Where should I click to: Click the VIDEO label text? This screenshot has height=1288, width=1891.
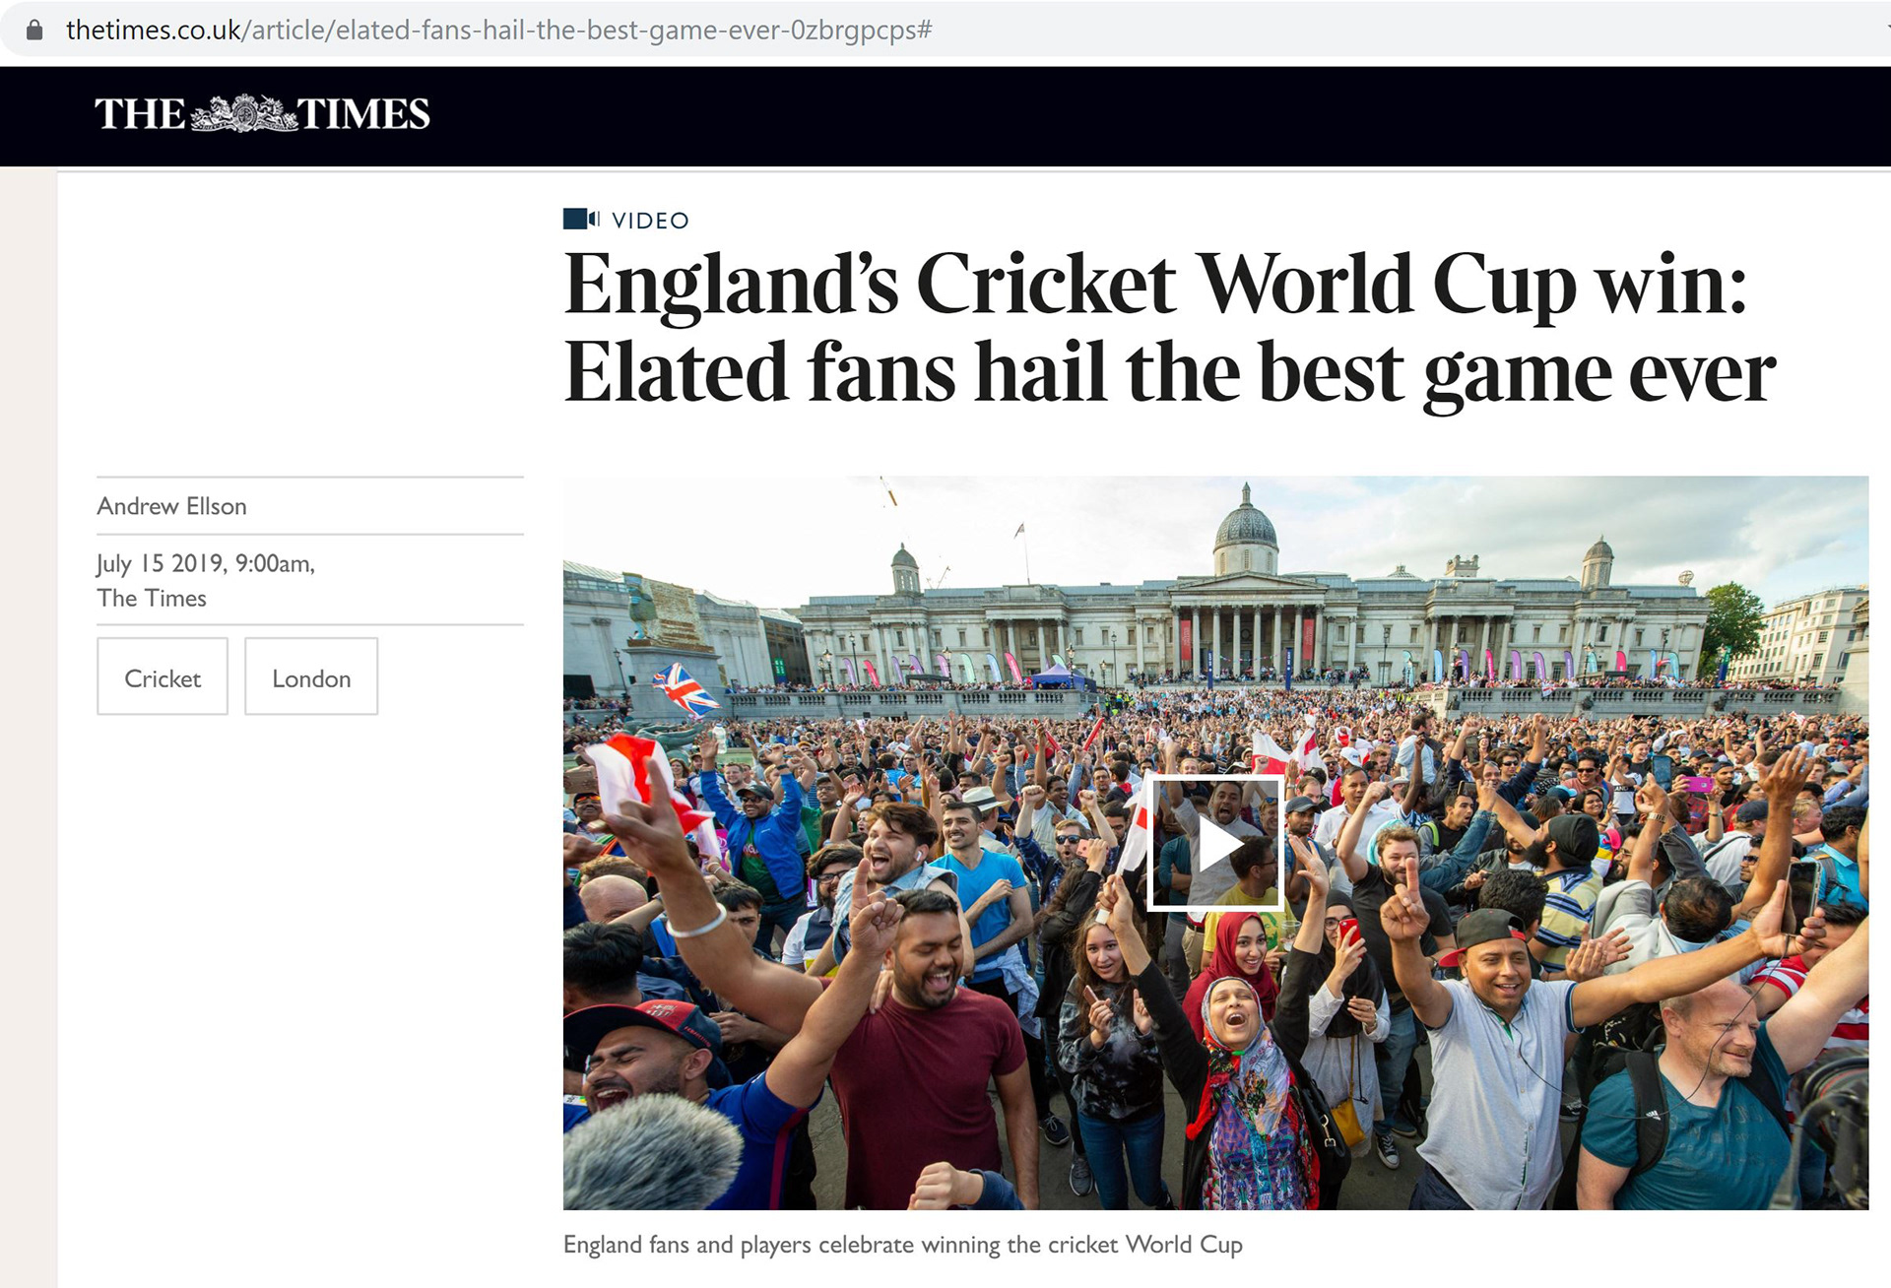pyautogui.click(x=650, y=221)
